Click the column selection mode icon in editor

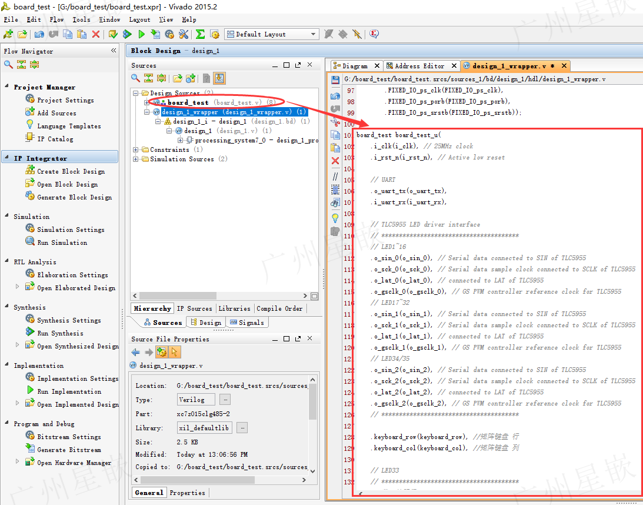335,190
